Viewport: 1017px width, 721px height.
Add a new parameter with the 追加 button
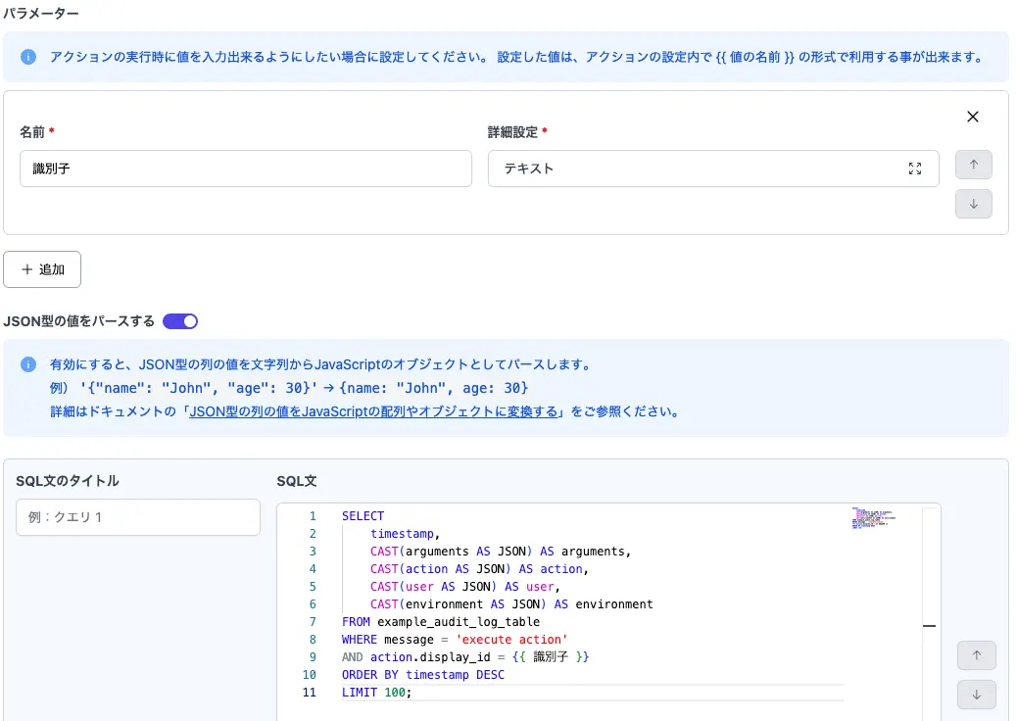click(x=42, y=269)
